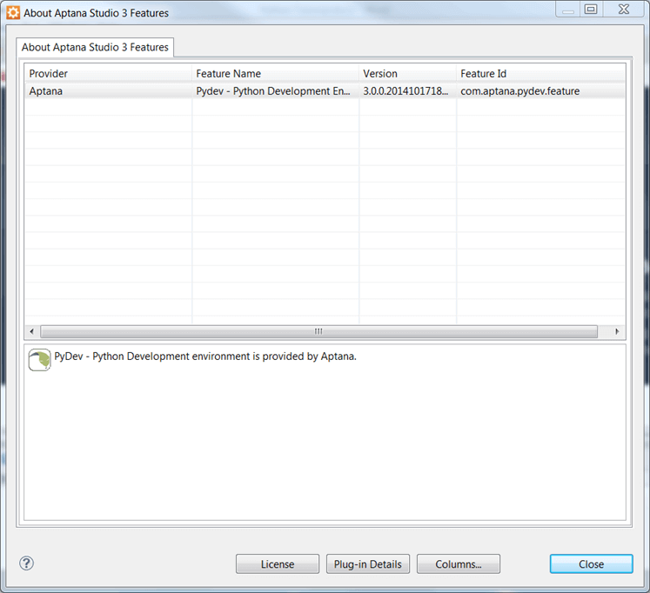Click the horizontal scrollbar right arrow
The width and height of the screenshot is (650, 593).
617,331
